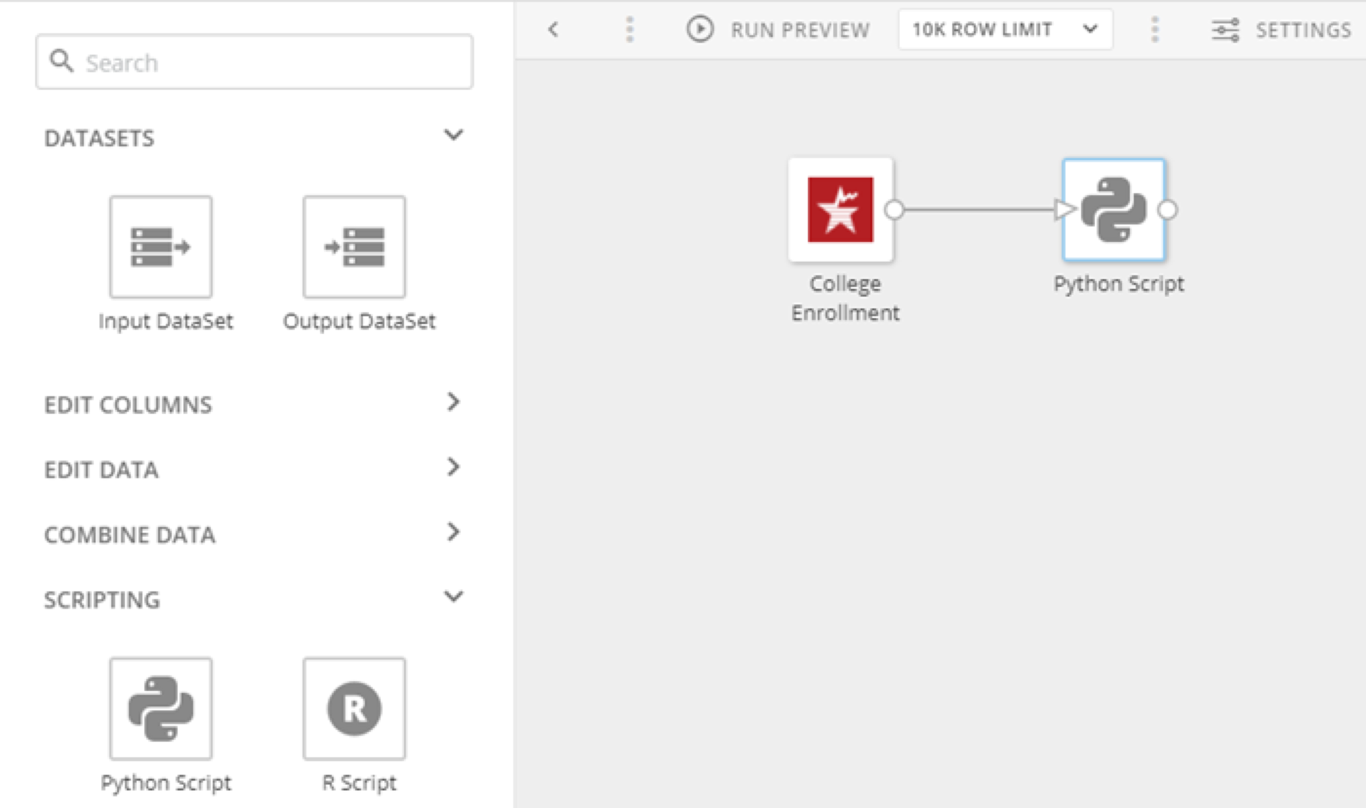Click into the Search input field

click(273, 62)
